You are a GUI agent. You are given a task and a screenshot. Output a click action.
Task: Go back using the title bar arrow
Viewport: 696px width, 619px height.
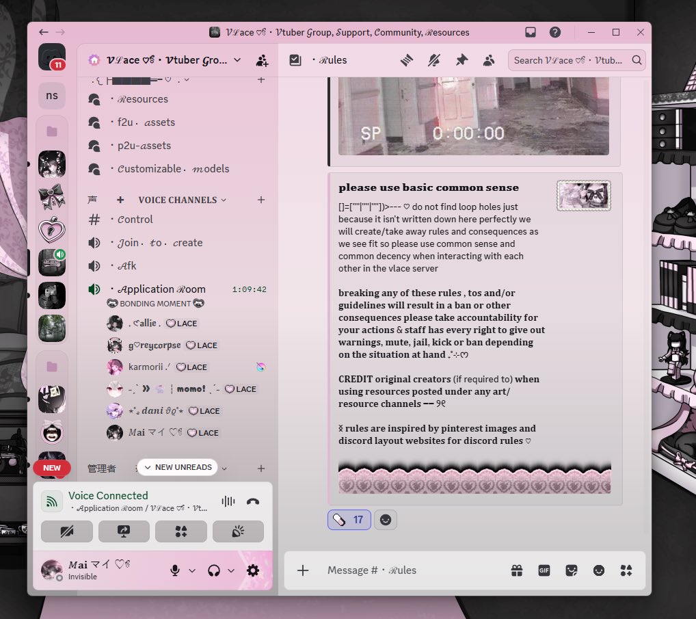pos(44,32)
